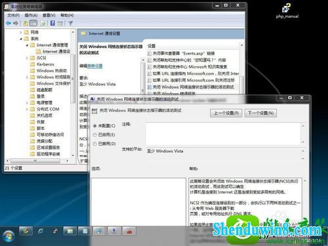Expand the 电源管理 tree node
This screenshot has height=246, width=328.
click(28, 102)
